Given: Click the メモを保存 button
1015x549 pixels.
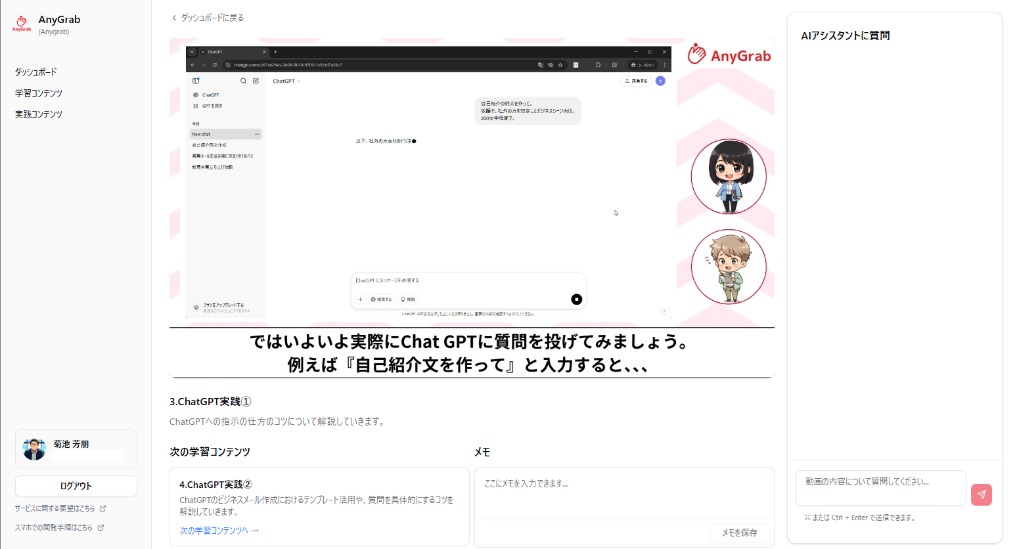Looking at the screenshot, I should (740, 533).
